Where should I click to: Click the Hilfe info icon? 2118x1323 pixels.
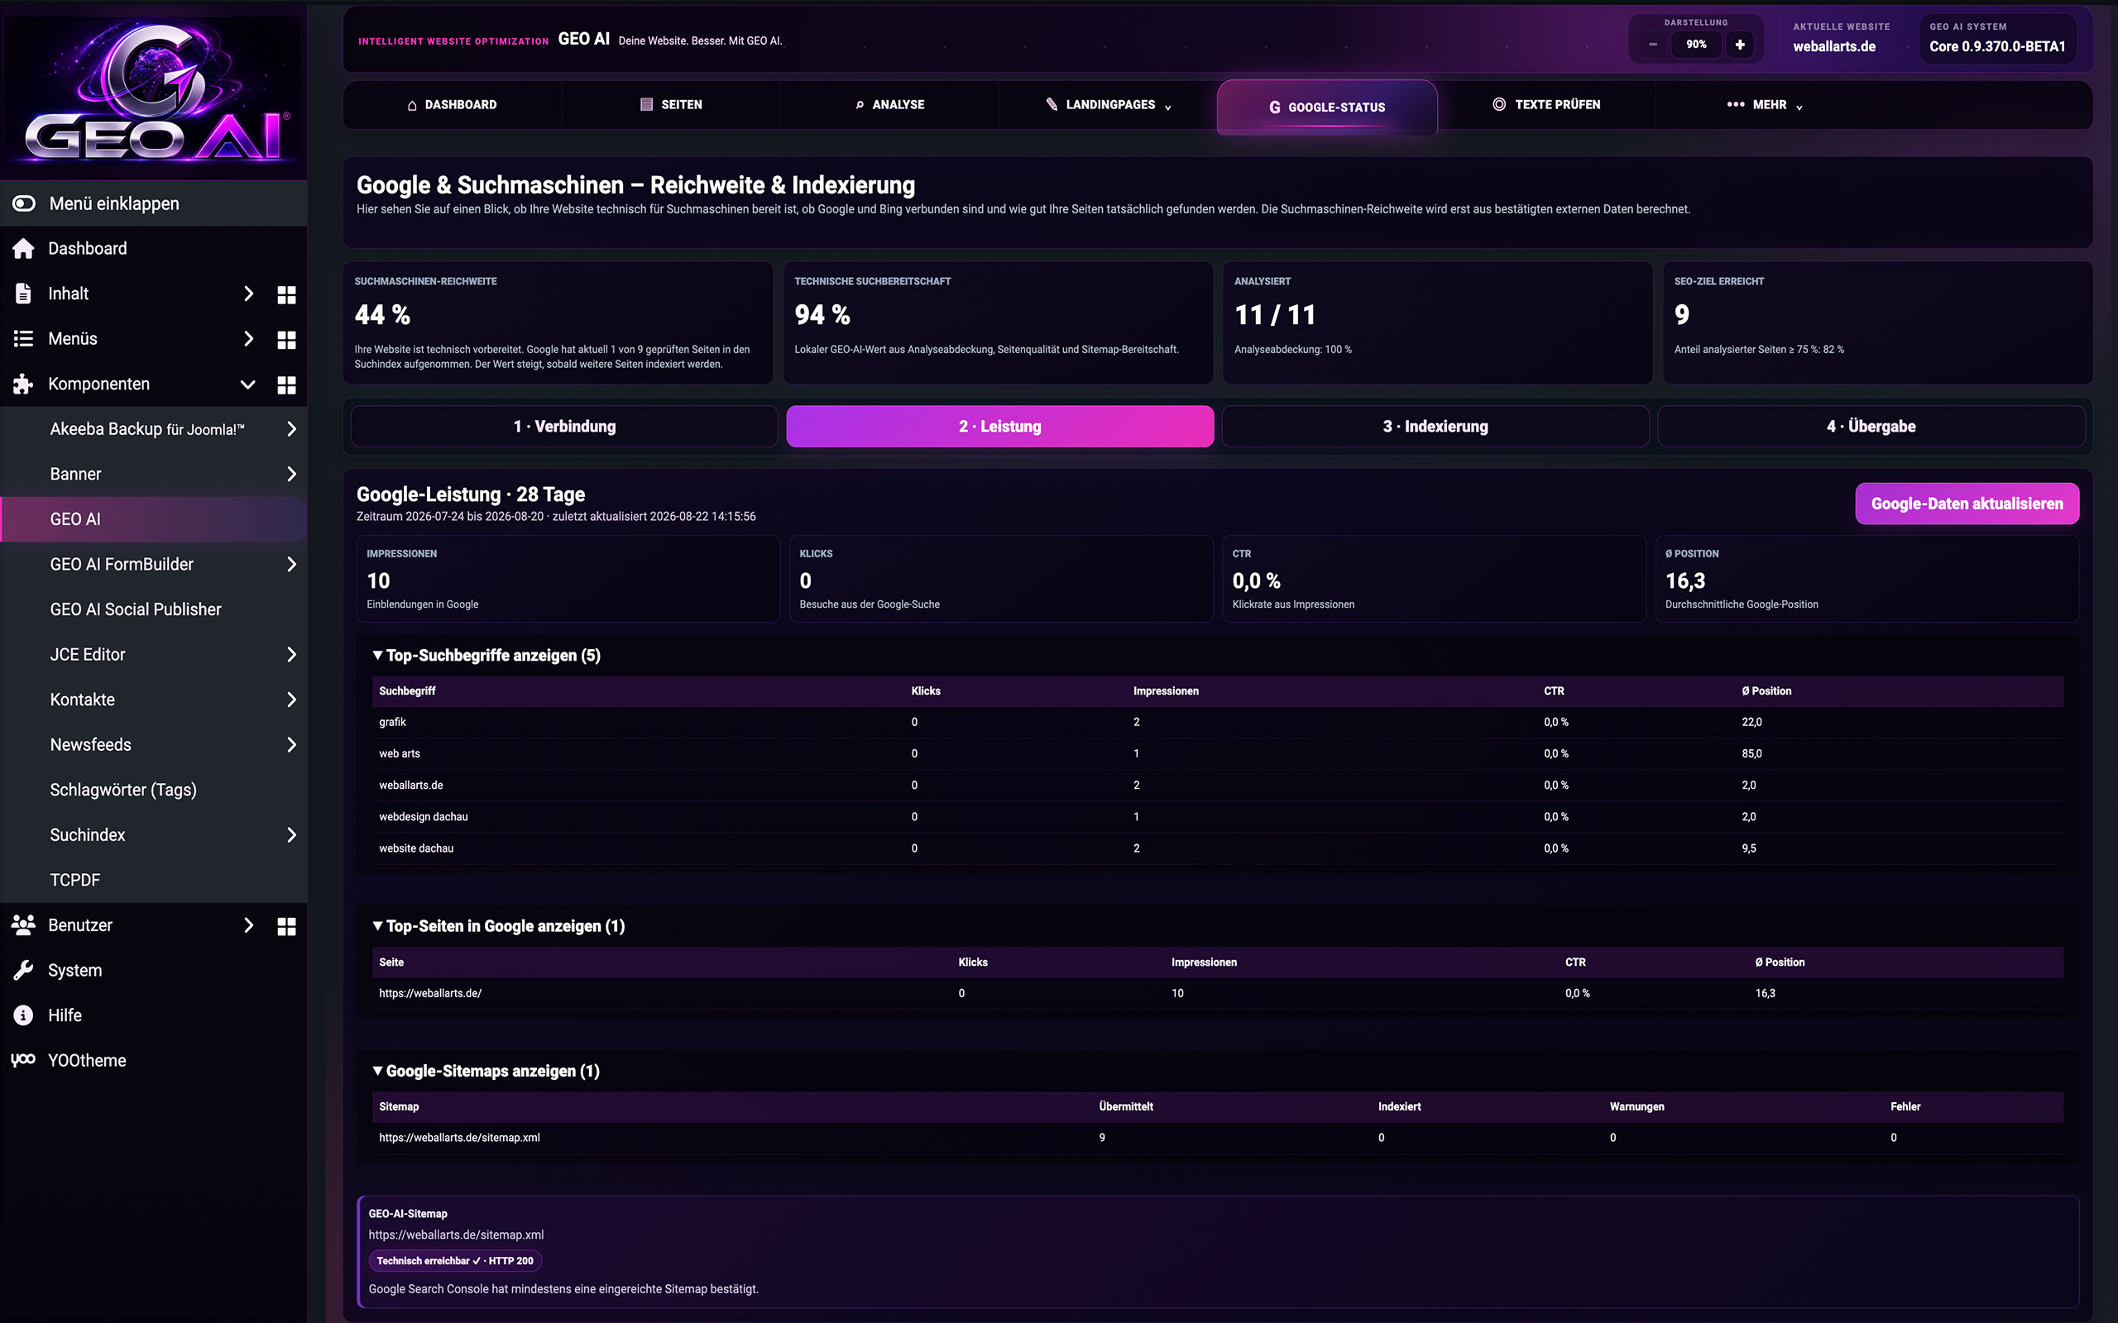pos(24,1015)
